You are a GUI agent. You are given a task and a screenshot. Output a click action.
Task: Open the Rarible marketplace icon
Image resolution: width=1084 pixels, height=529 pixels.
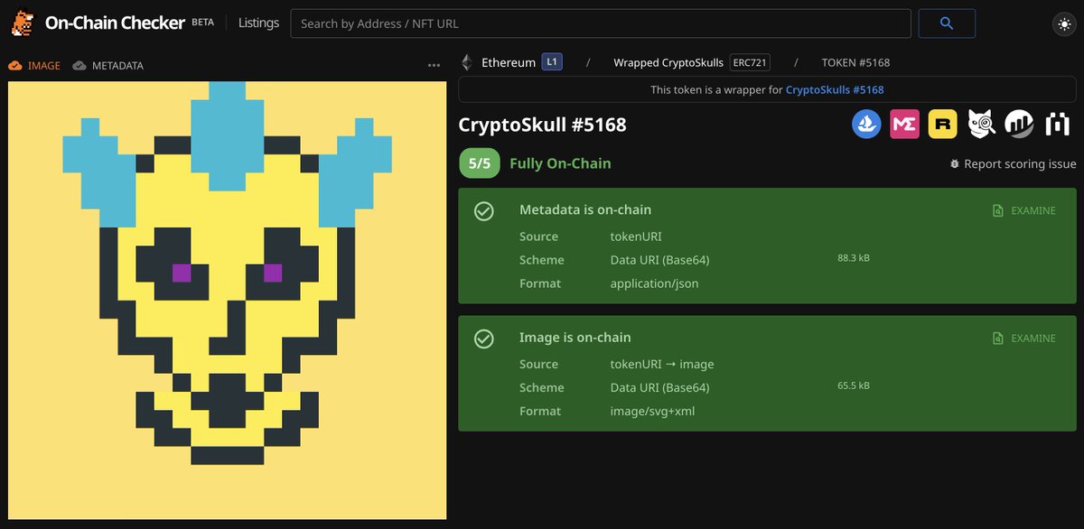pyautogui.click(x=943, y=125)
